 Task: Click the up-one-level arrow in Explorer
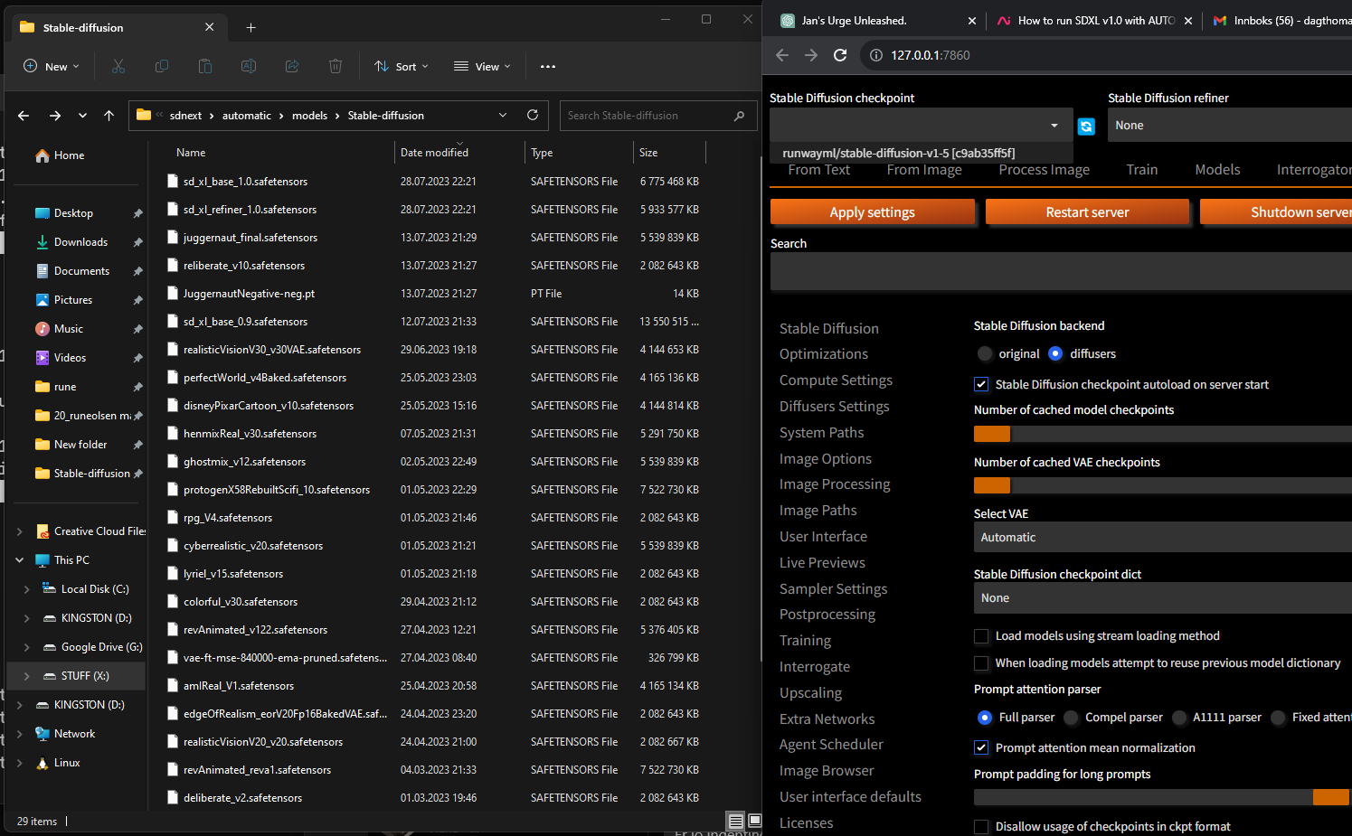[x=109, y=115]
